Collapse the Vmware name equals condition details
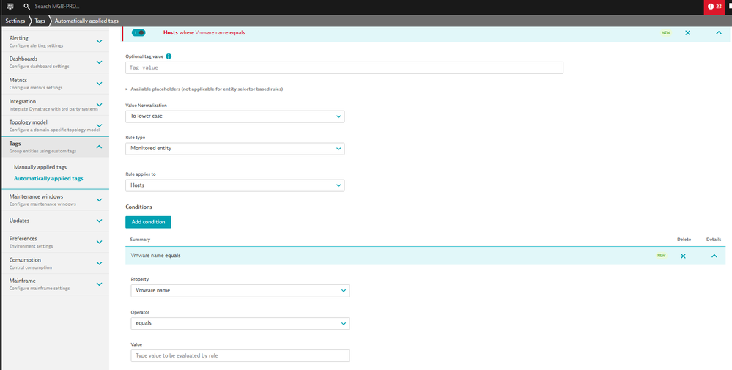Image resolution: width=732 pixels, height=370 pixels. click(x=714, y=256)
